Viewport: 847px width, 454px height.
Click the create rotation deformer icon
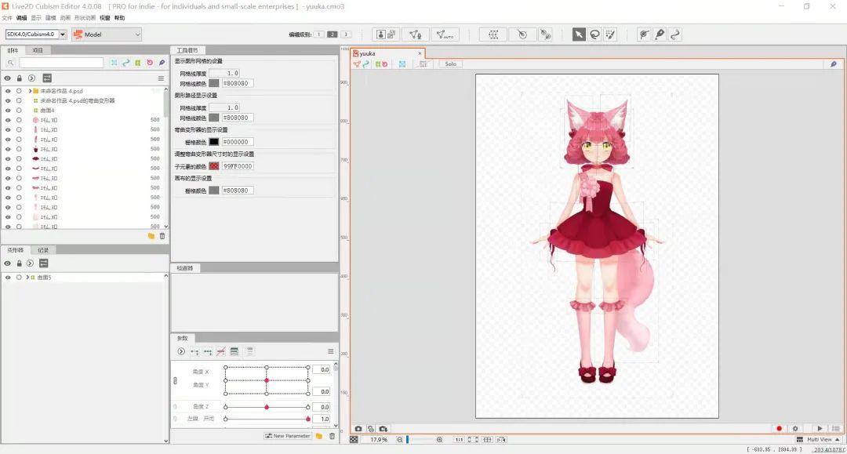click(x=522, y=35)
